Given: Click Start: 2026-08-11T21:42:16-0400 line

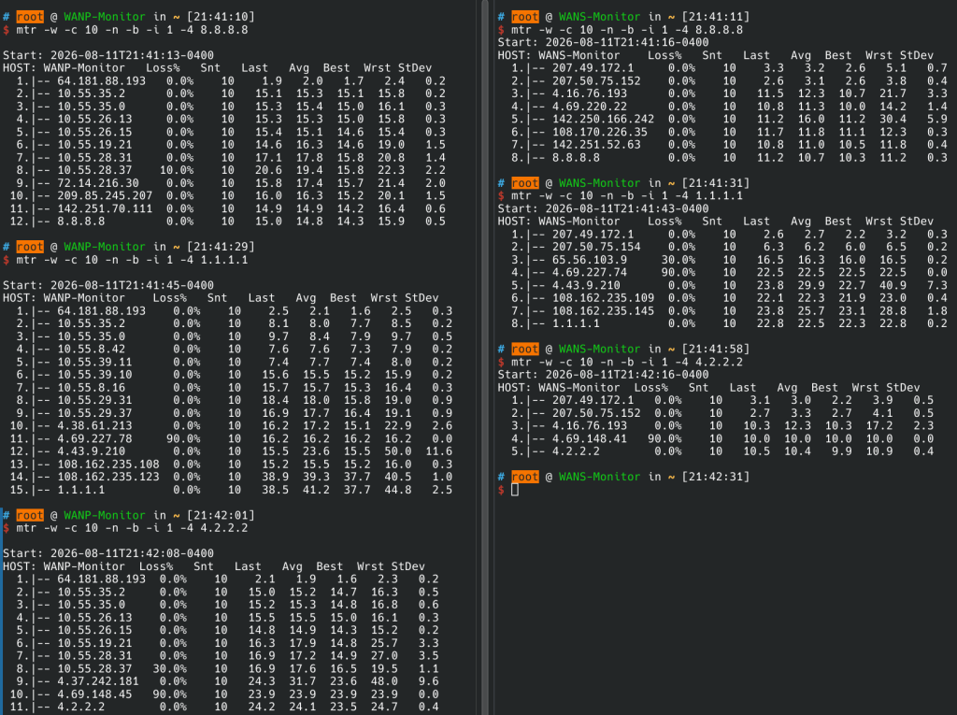Looking at the screenshot, I should (x=604, y=375).
